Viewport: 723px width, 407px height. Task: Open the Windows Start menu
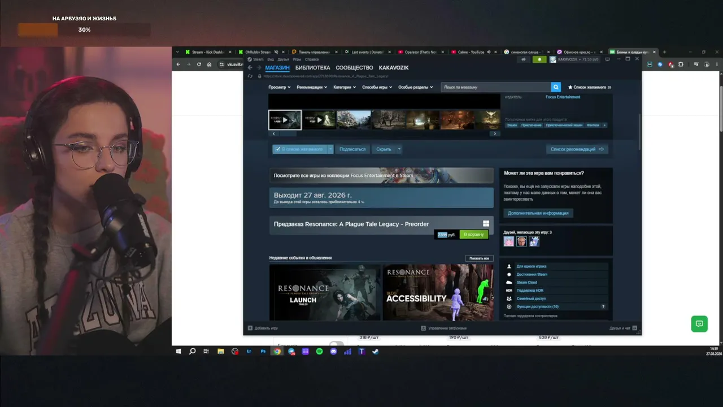(178, 351)
